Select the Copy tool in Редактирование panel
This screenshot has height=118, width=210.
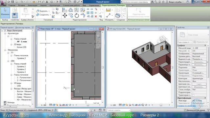click(71, 15)
